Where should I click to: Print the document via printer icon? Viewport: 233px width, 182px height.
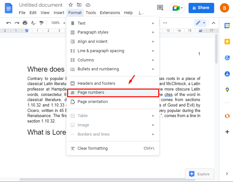point(25,23)
